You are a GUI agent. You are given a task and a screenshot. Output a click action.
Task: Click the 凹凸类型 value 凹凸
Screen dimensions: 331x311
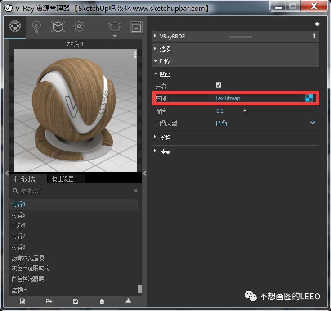pyautogui.click(x=221, y=123)
